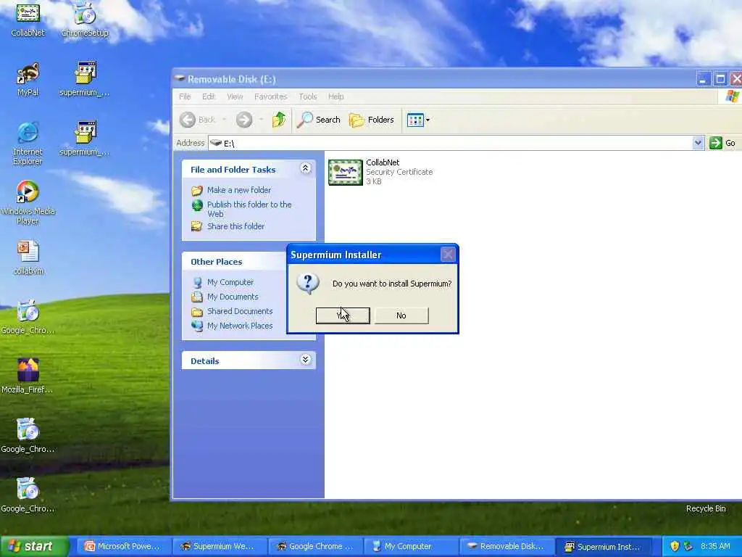Click Make a new folder
This screenshot has width=742, height=557.
(x=239, y=190)
